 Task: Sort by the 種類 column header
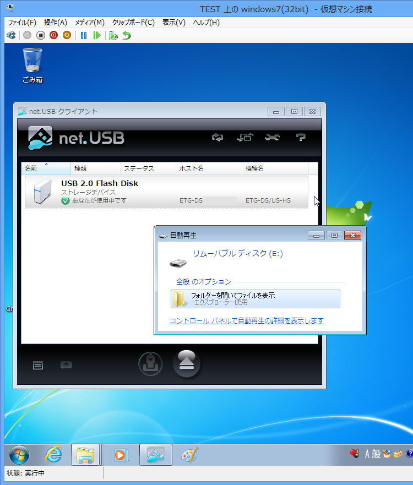(x=96, y=168)
